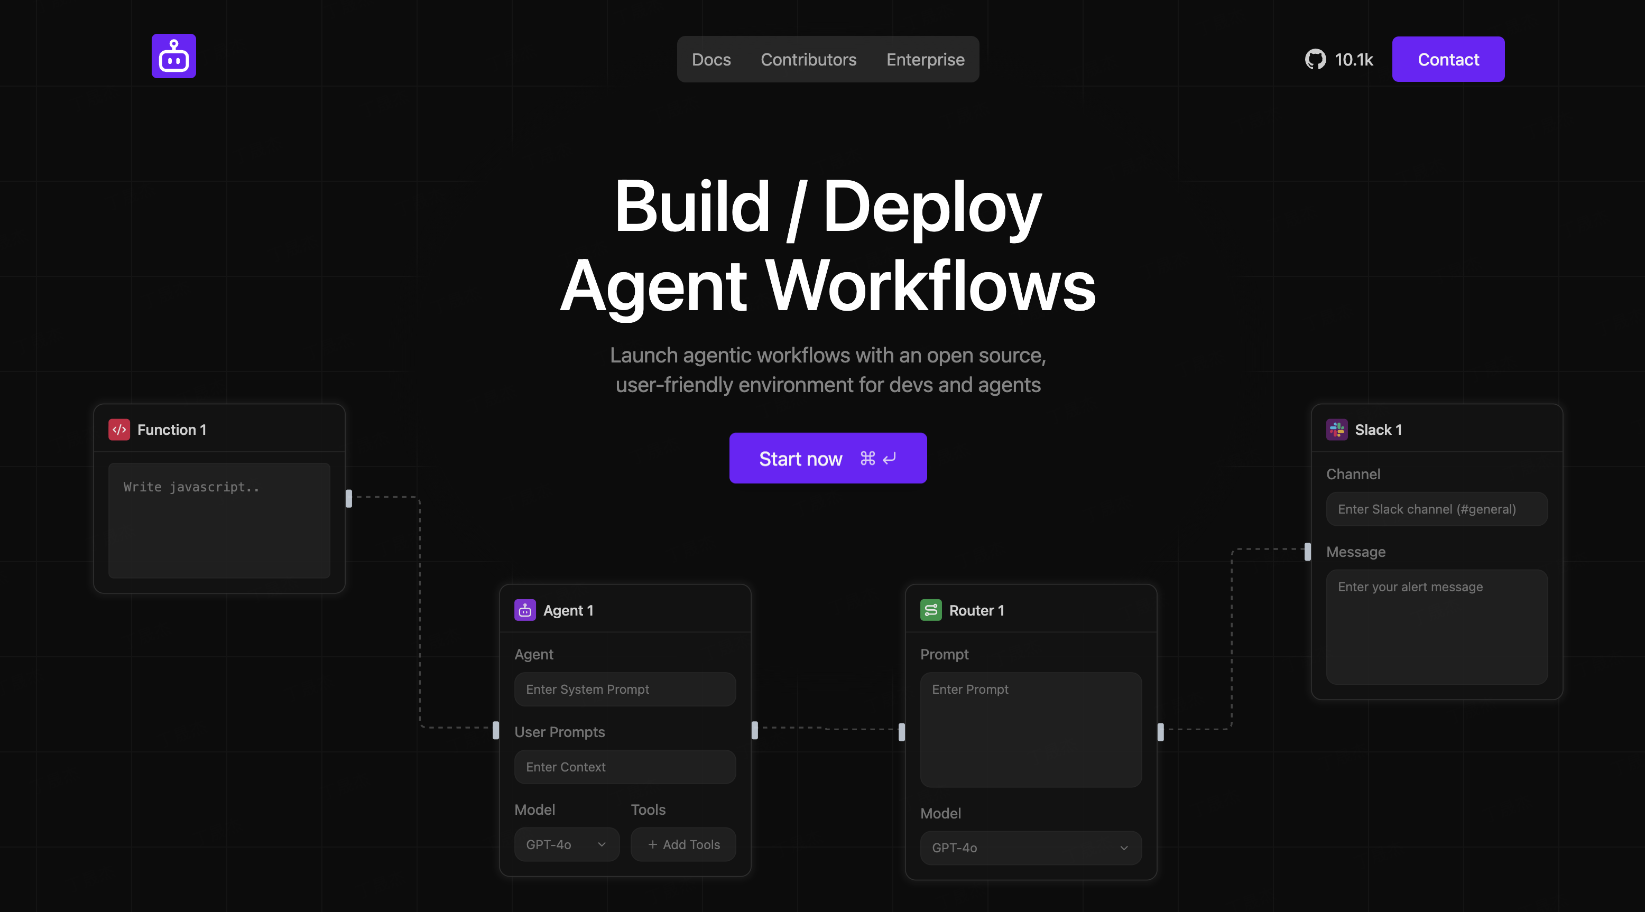Click the purple Agent 1 robot icon
Viewport: 1645px width, 912px height.
click(525, 610)
